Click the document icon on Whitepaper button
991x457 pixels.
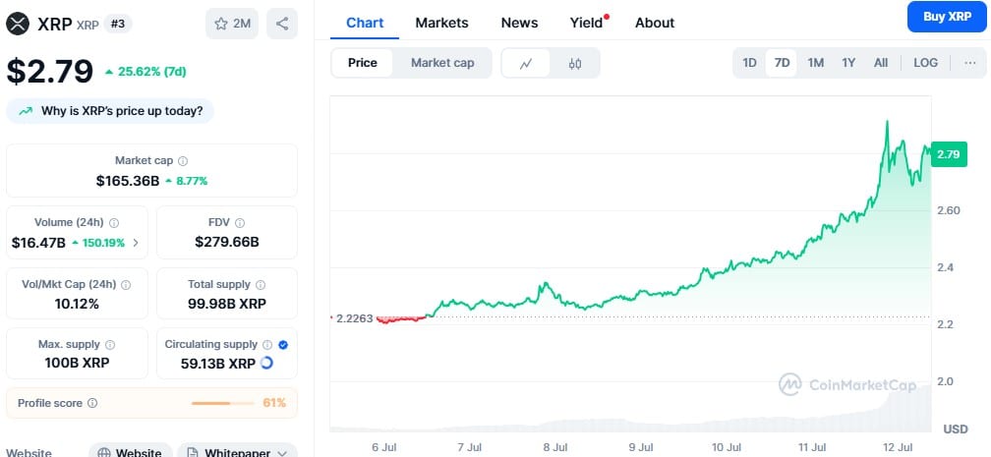coord(193,453)
